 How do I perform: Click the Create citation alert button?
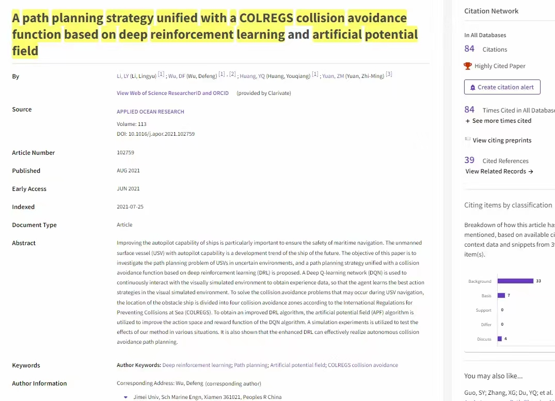(x=502, y=87)
